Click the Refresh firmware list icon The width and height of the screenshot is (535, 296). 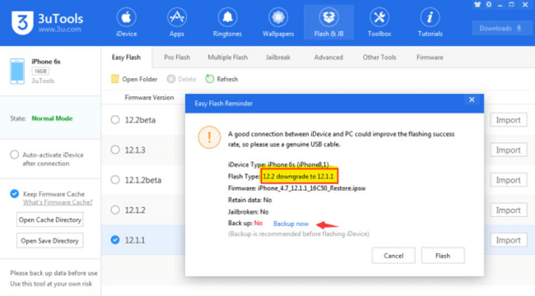pos(210,79)
